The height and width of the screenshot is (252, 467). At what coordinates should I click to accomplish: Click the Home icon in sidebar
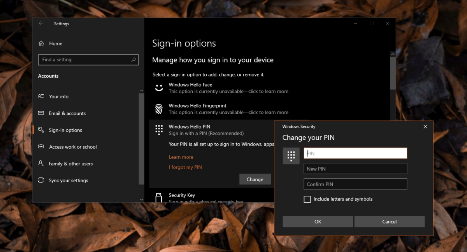pos(41,43)
